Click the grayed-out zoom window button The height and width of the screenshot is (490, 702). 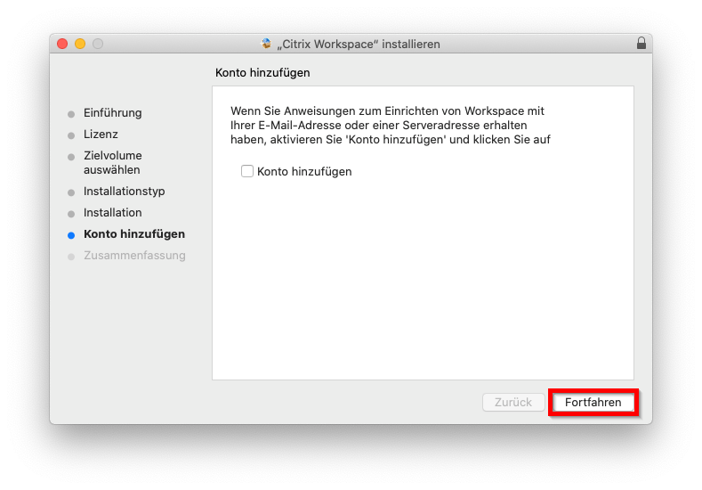pos(98,44)
